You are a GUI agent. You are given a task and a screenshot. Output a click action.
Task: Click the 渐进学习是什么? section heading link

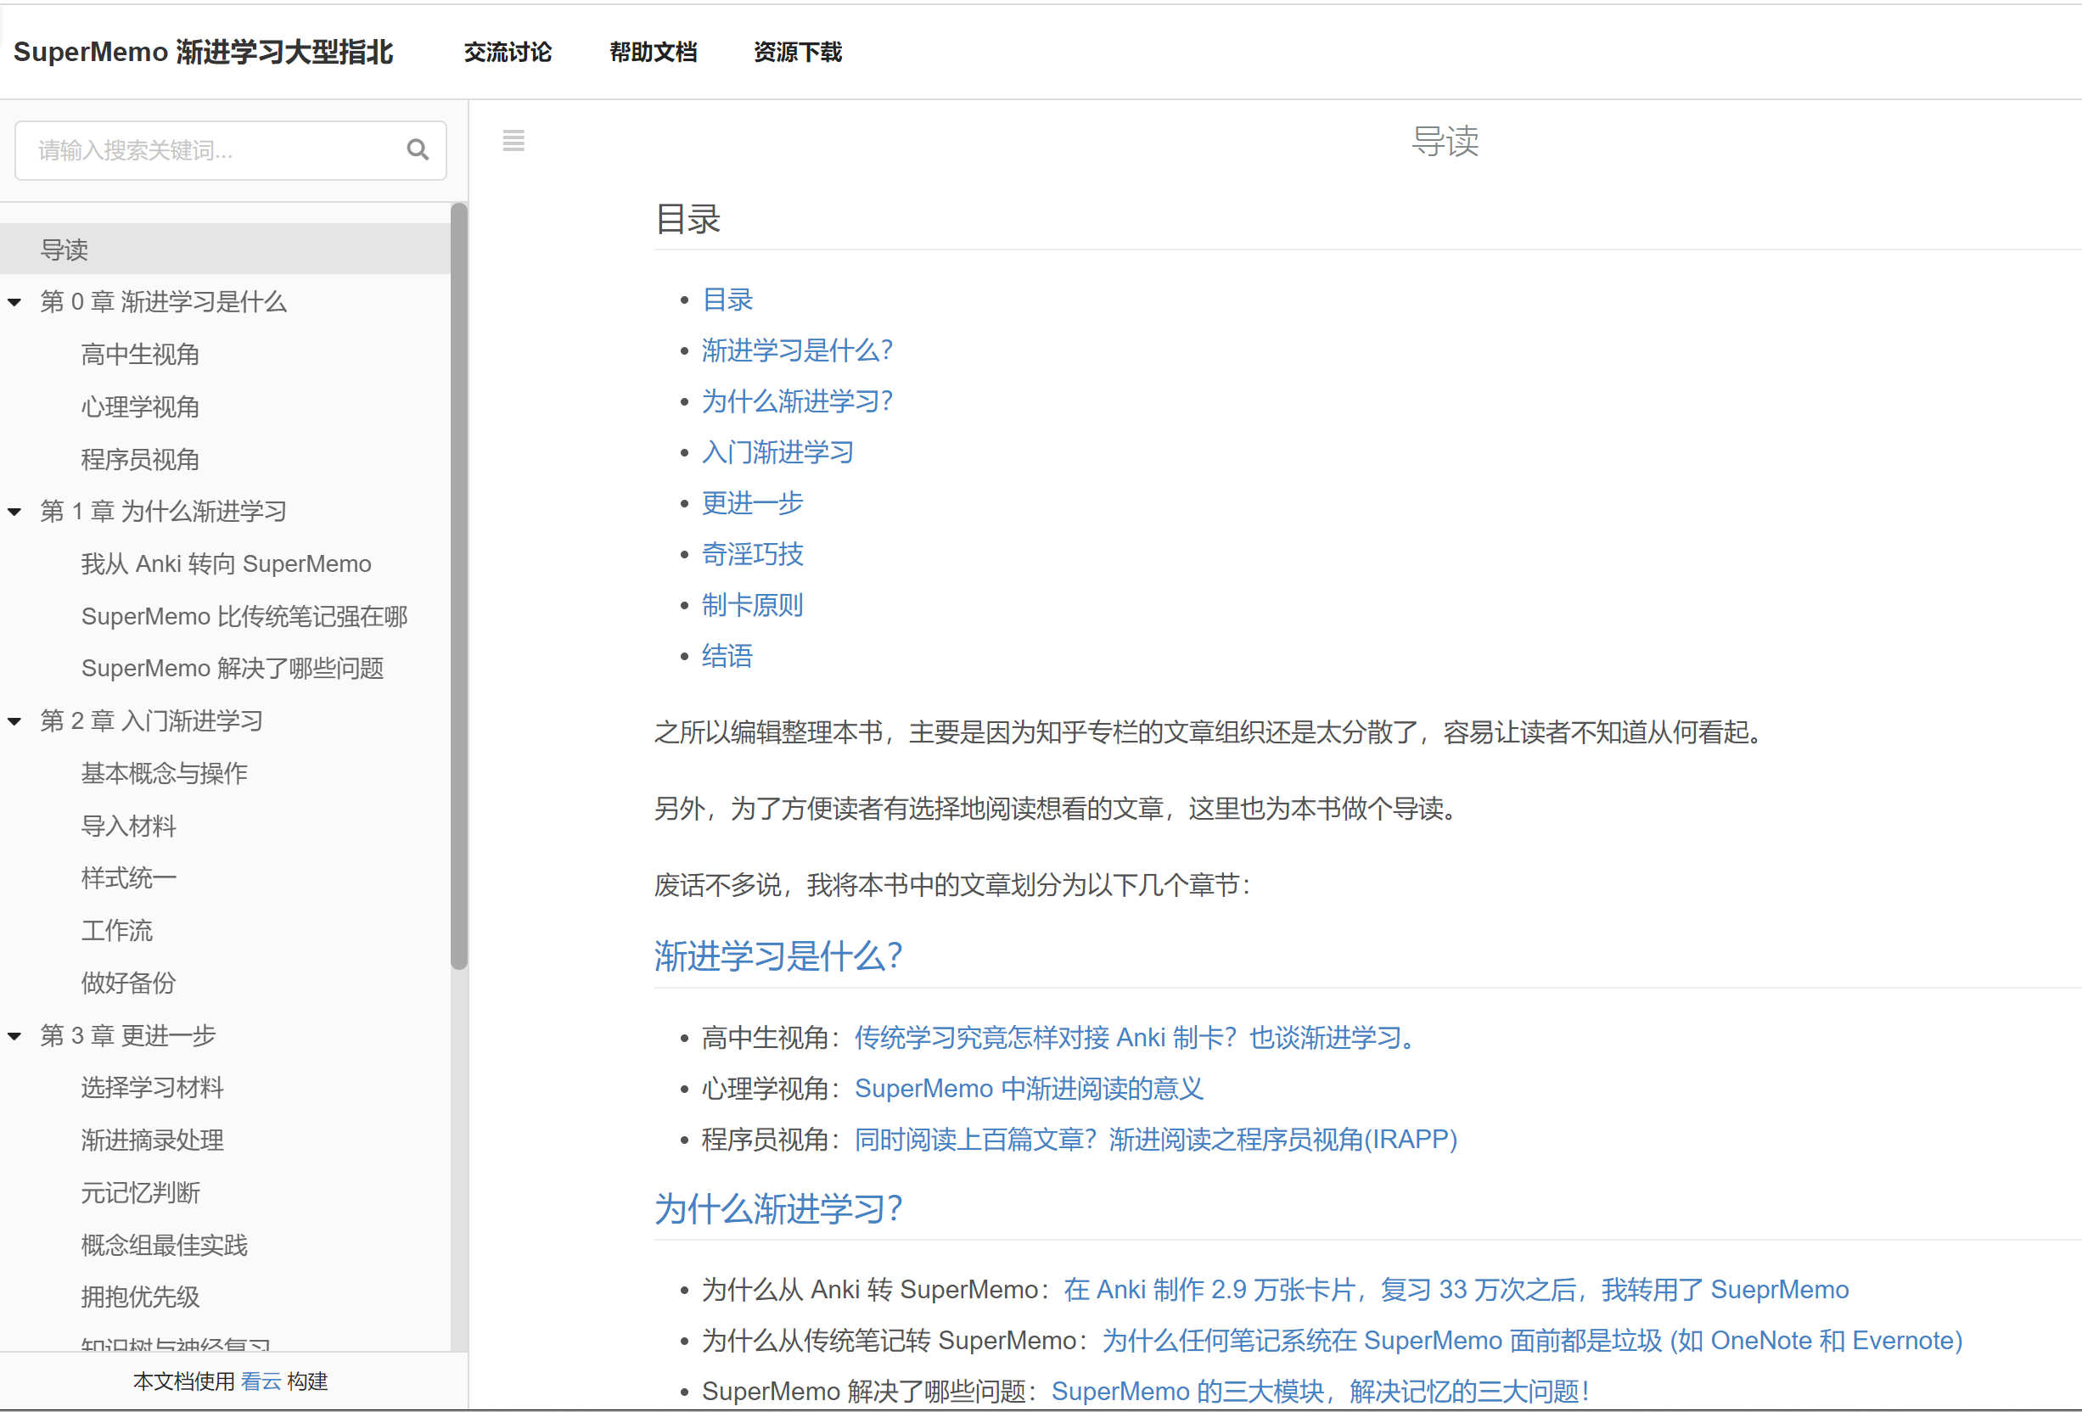[777, 956]
